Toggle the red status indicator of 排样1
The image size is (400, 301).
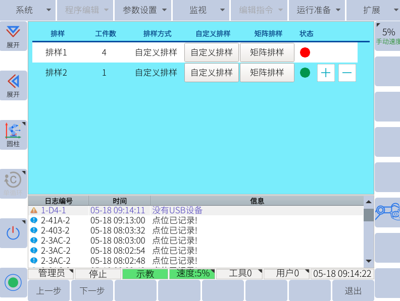305,52
